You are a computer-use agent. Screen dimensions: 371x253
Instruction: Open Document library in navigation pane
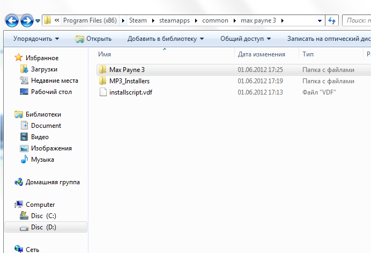(x=46, y=126)
